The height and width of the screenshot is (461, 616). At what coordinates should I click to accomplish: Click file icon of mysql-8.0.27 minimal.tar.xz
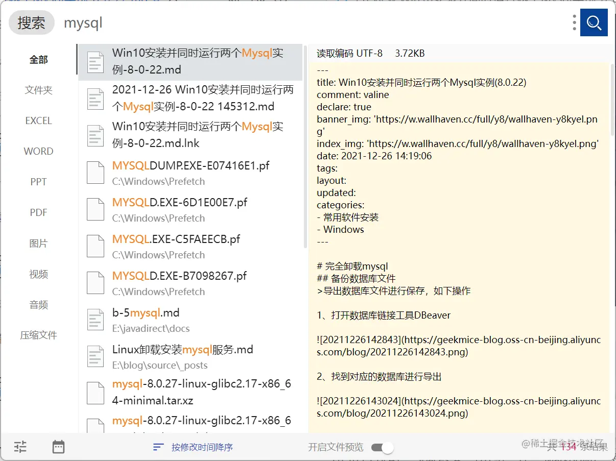(x=96, y=393)
